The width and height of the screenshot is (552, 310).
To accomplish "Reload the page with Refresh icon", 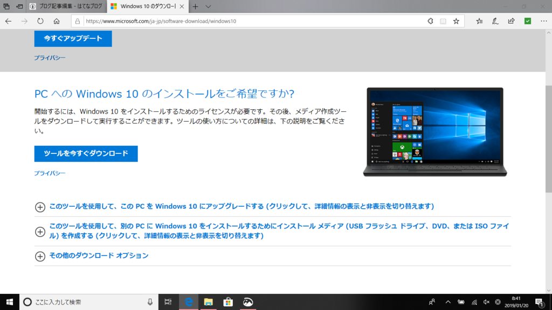I will [x=40, y=21].
